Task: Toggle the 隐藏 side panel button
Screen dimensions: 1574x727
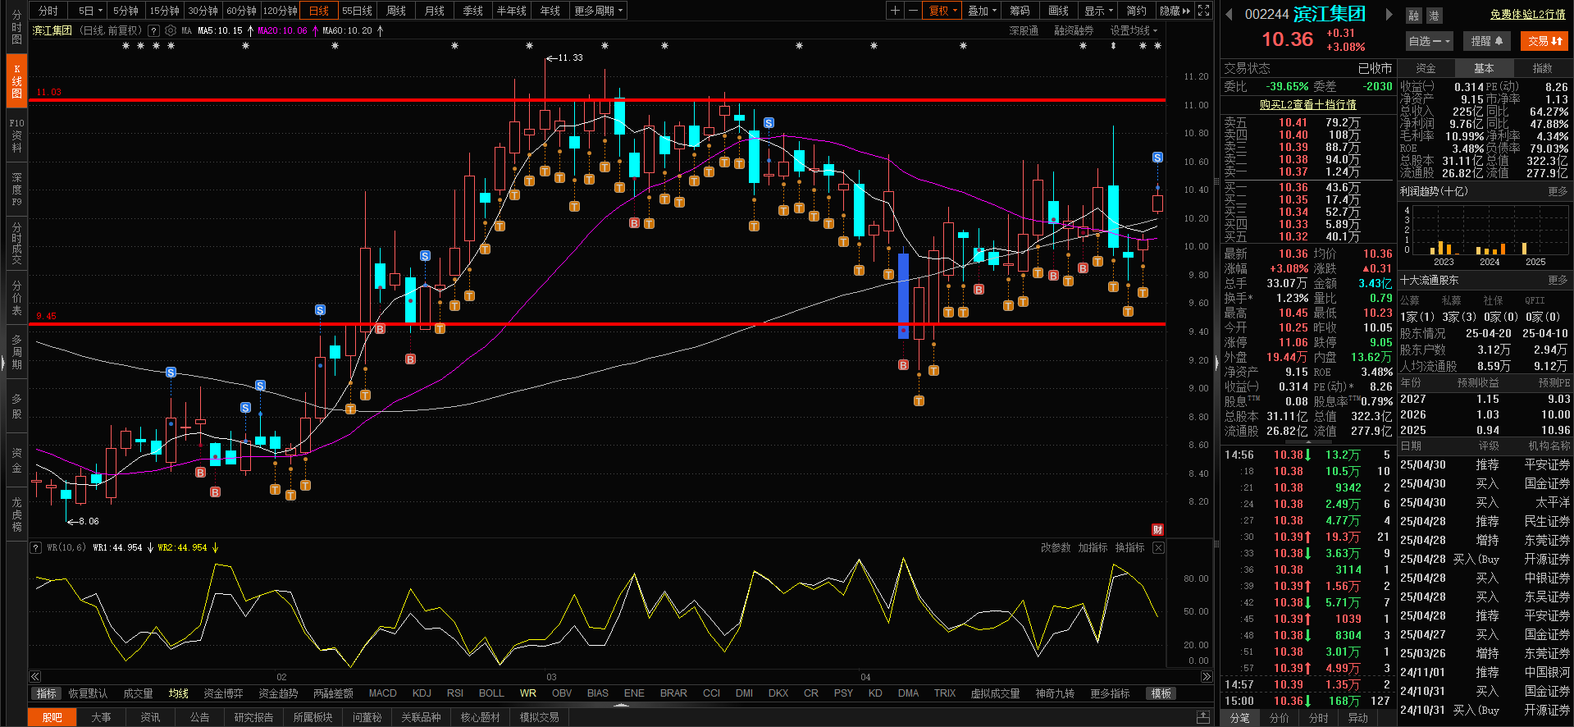Action: coord(1175,11)
